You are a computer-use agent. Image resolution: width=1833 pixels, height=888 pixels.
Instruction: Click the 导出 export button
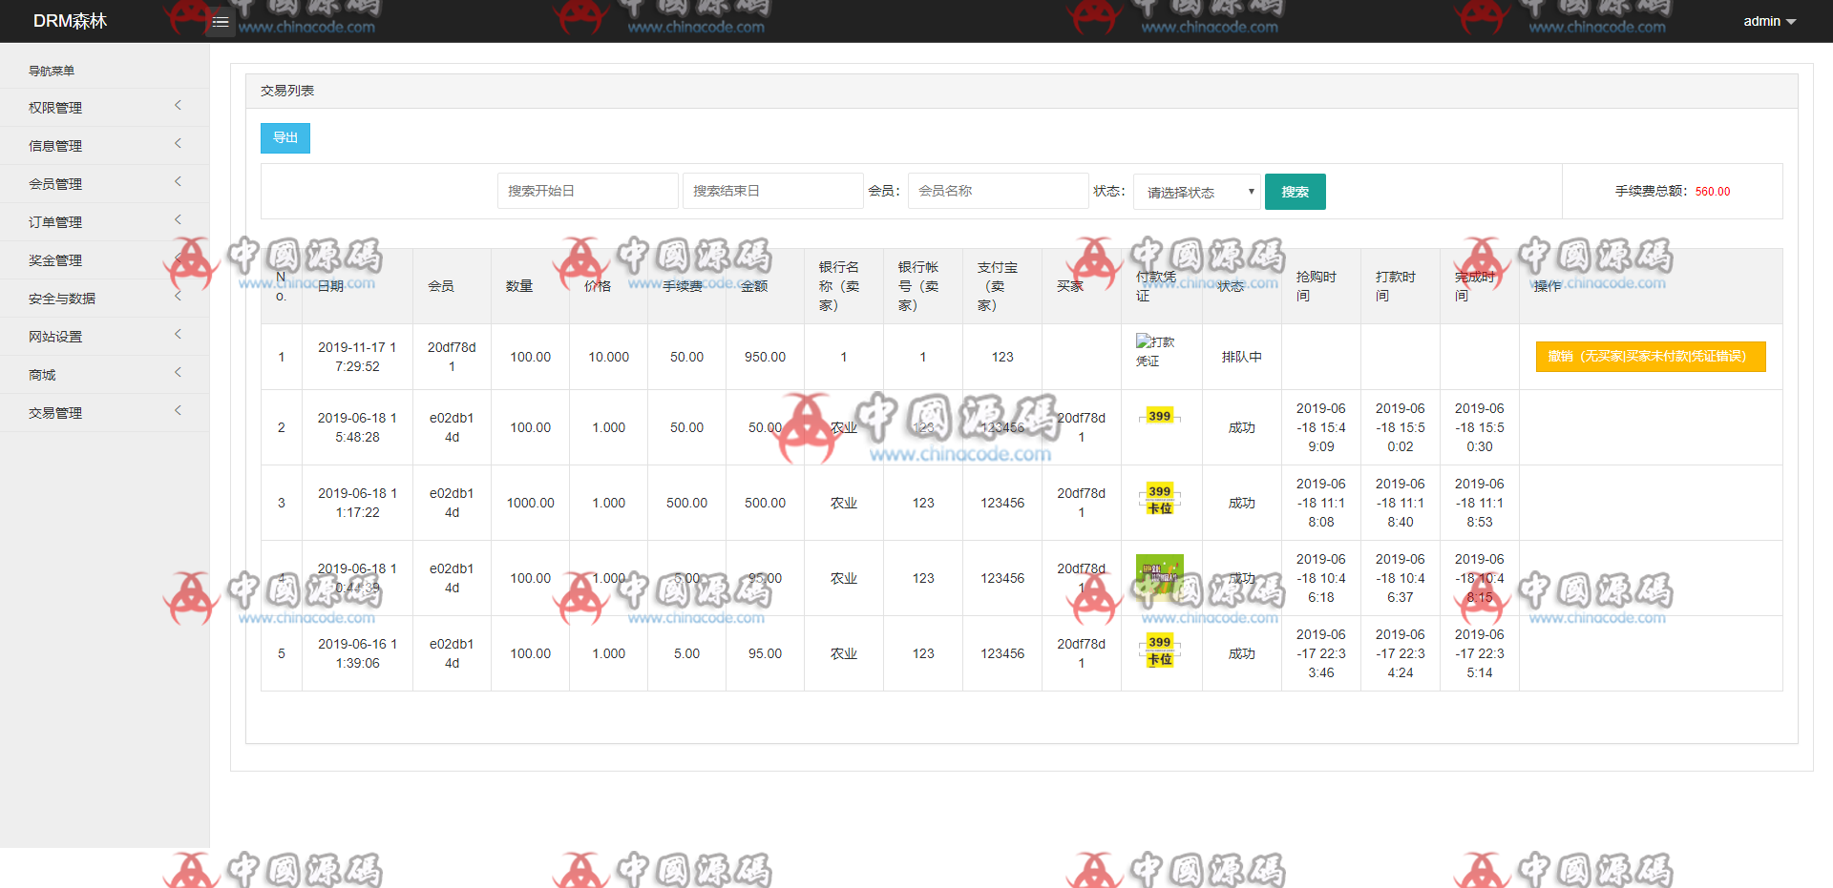point(284,137)
